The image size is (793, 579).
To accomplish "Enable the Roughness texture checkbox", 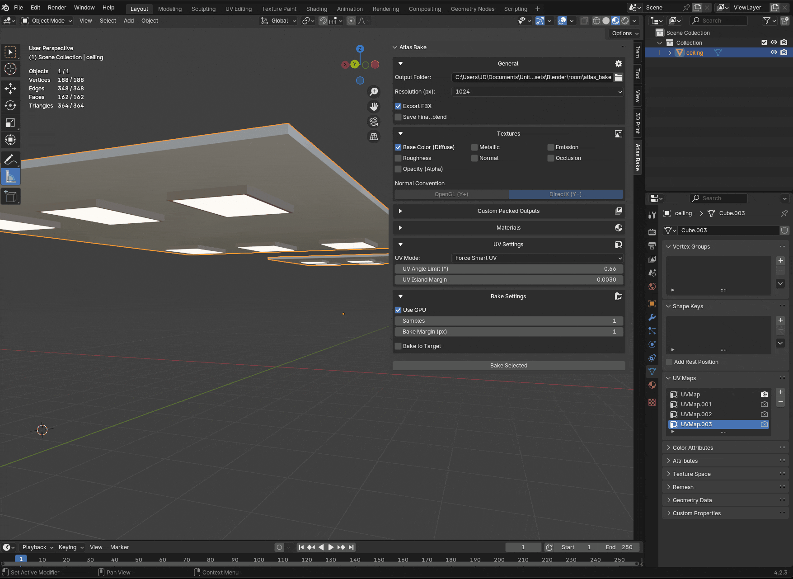I will [398, 158].
